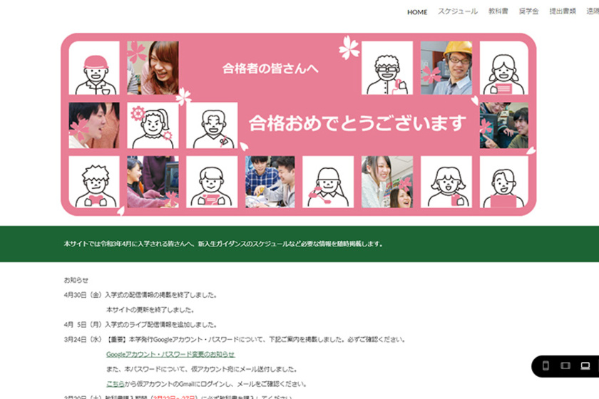Click the worker-with-cap illustration in top-left
This screenshot has width=599, height=399.
pos(94,68)
